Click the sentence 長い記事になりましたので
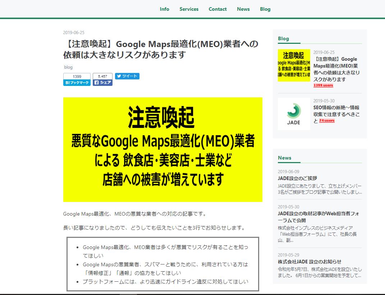The image size is (385, 295). click(155, 228)
